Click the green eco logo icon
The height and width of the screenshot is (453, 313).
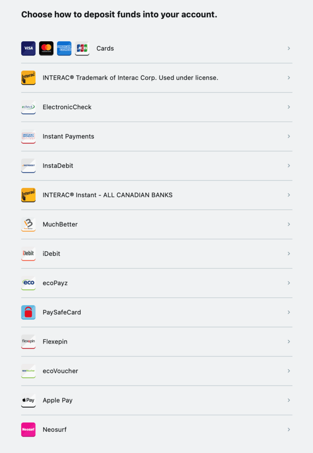click(28, 283)
